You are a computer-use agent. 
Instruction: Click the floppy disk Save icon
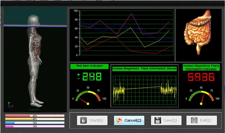tap(157, 120)
